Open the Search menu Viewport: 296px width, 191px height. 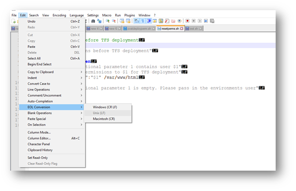pos(34,16)
